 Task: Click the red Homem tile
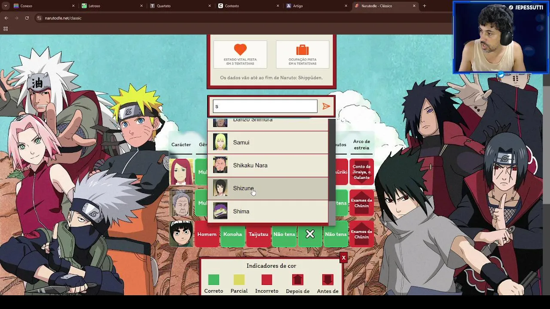tap(207, 234)
